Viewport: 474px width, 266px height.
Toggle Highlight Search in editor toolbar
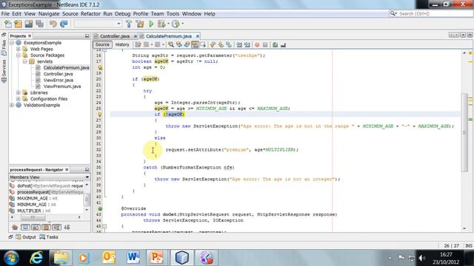point(195,44)
